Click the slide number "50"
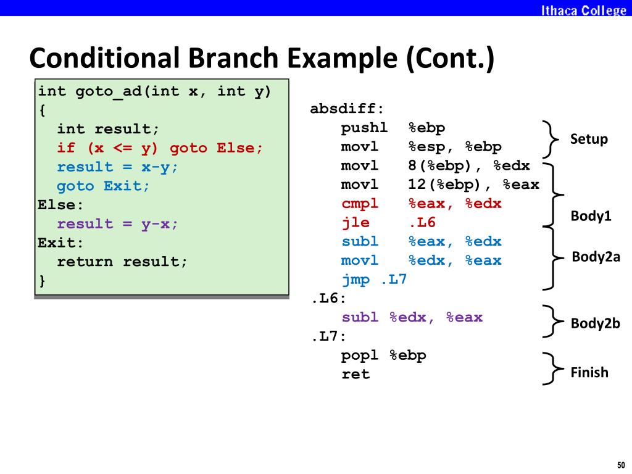 [x=621, y=465]
